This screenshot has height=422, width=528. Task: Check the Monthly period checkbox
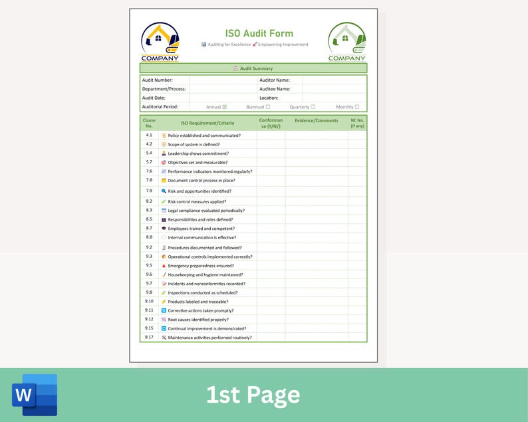point(357,107)
